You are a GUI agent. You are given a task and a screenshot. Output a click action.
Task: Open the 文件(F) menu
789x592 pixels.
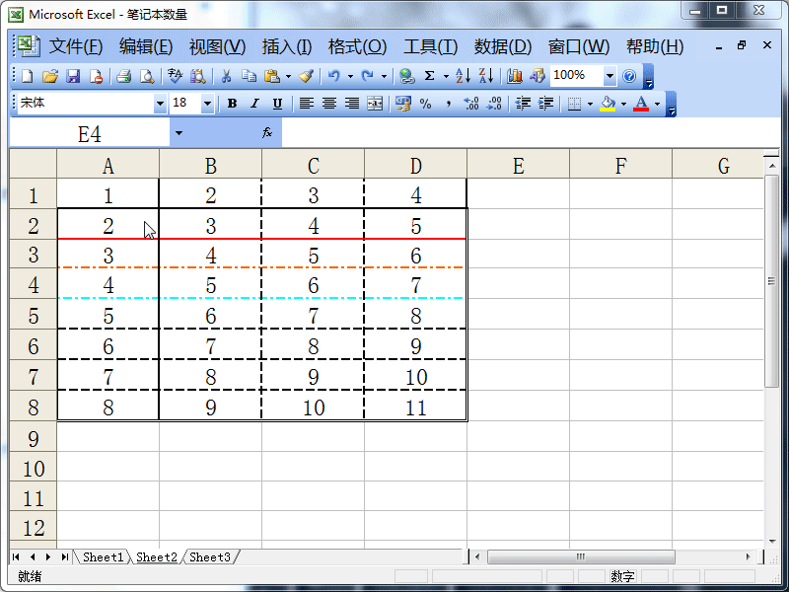(76, 46)
